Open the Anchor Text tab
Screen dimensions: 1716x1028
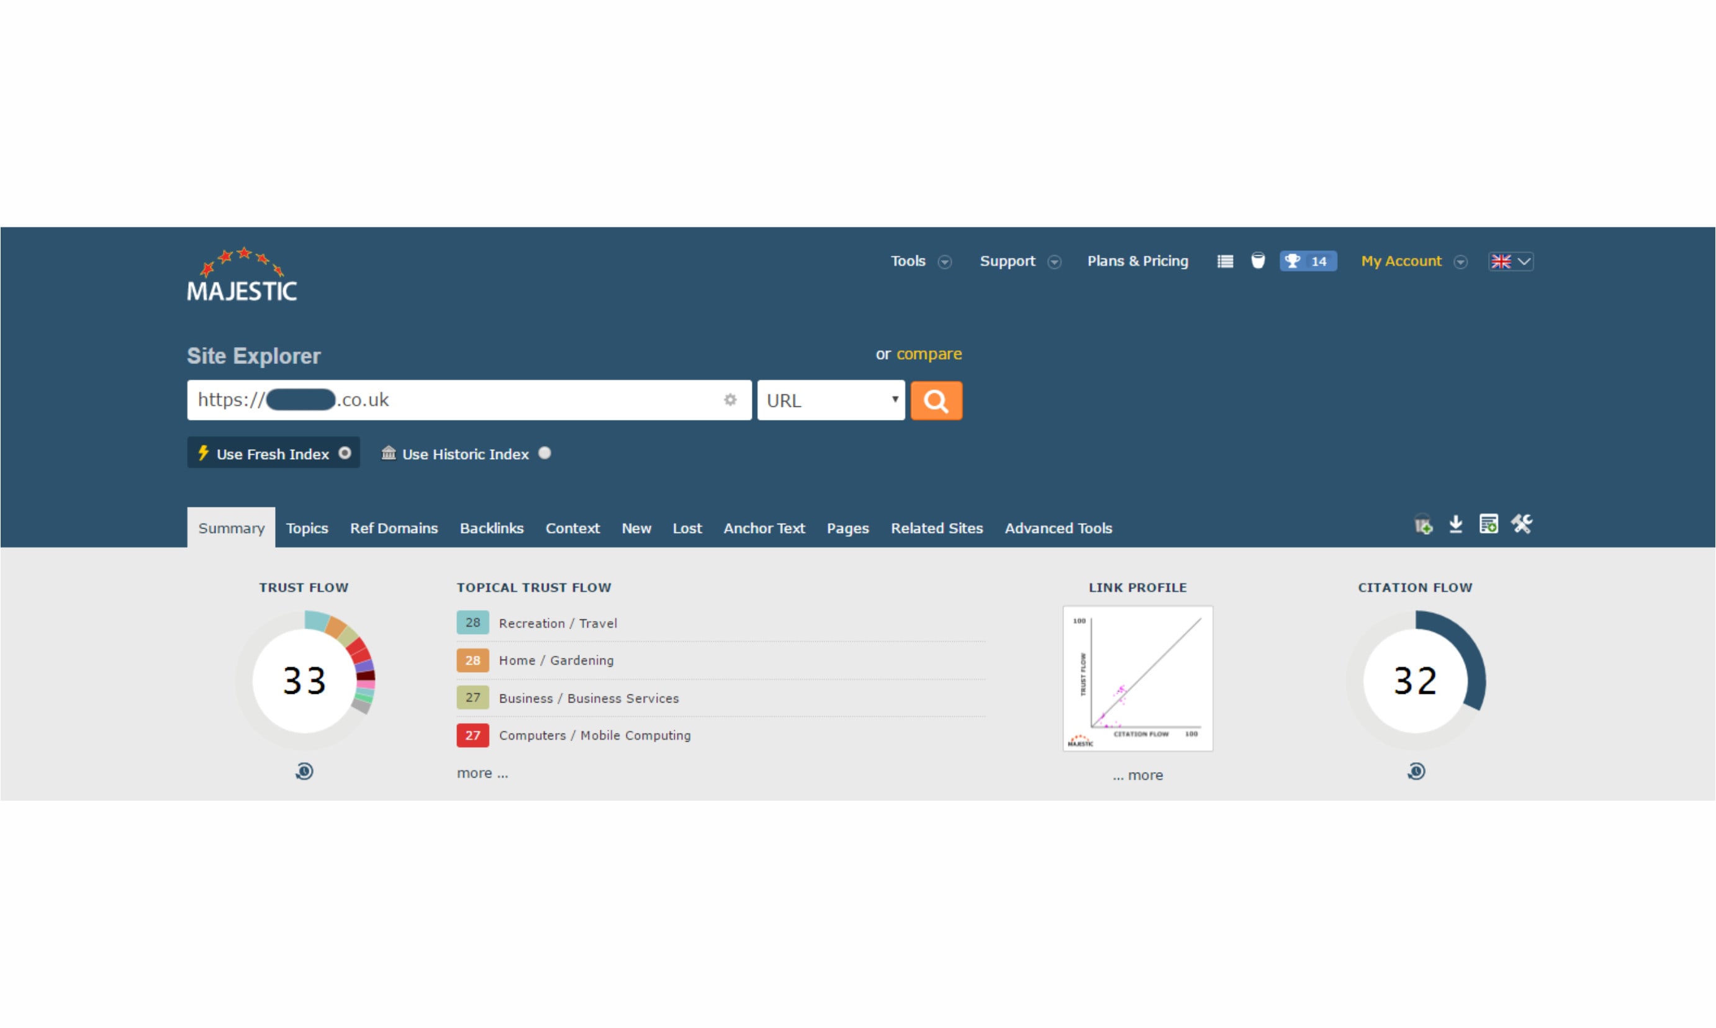click(764, 528)
